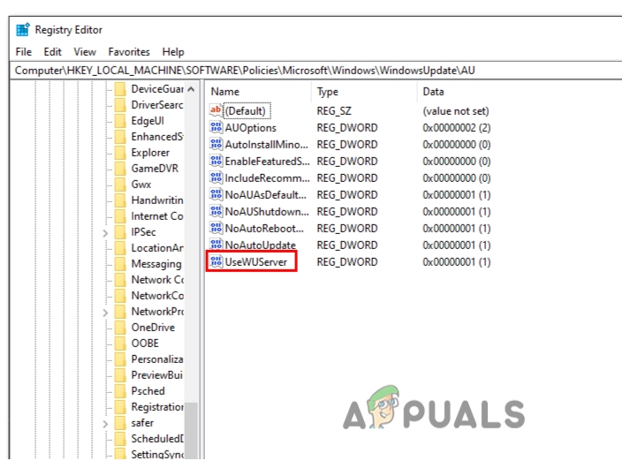Select the NoAUShutdown... DWORD icon
The width and height of the screenshot is (622, 461).
click(216, 211)
